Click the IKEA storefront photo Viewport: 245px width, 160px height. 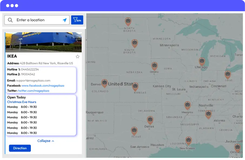[43, 42]
